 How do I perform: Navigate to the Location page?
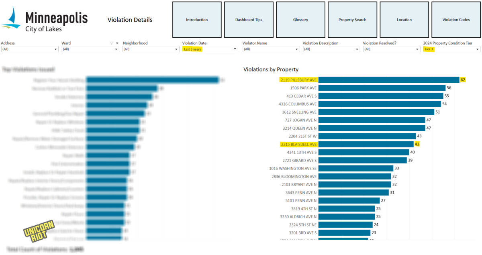pyautogui.click(x=404, y=20)
